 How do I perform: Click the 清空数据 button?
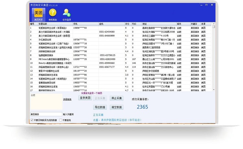116,107
